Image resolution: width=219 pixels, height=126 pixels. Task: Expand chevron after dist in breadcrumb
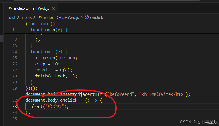(18, 17)
